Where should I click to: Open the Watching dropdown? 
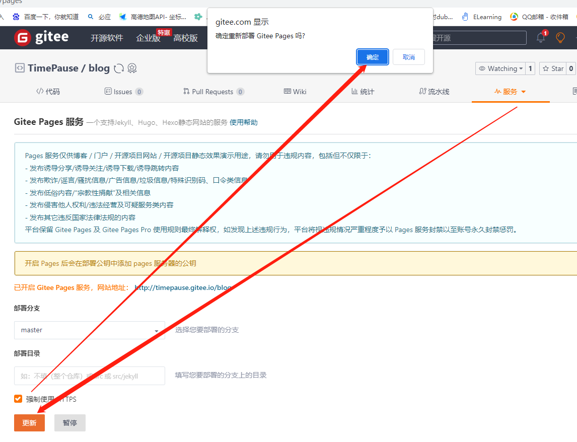pyautogui.click(x=500, y=68)
